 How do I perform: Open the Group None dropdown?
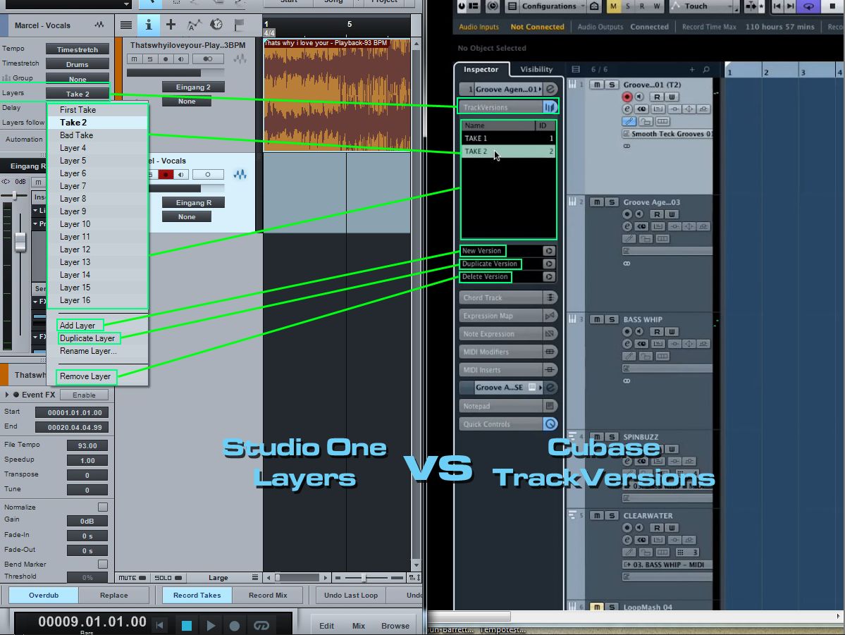point(78,79)
